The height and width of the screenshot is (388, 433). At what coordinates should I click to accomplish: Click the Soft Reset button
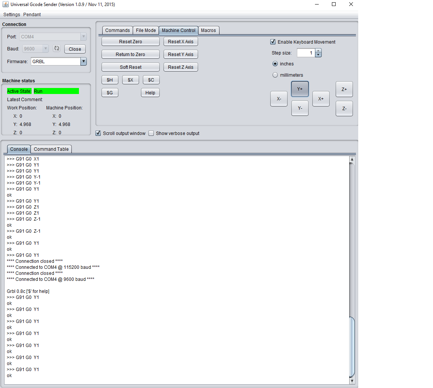click(130, 67)
